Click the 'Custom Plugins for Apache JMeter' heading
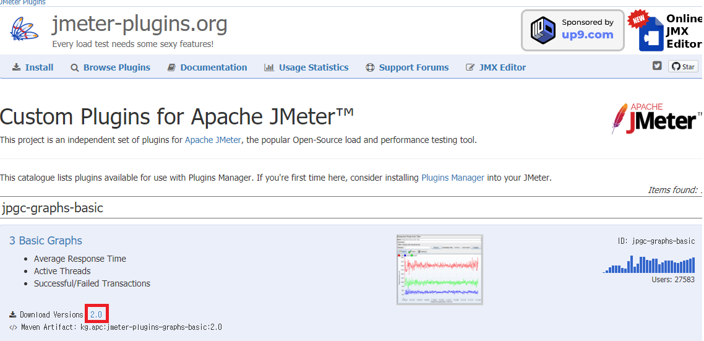The height and width of the screenshot is (341, 704). coord(177,116)
